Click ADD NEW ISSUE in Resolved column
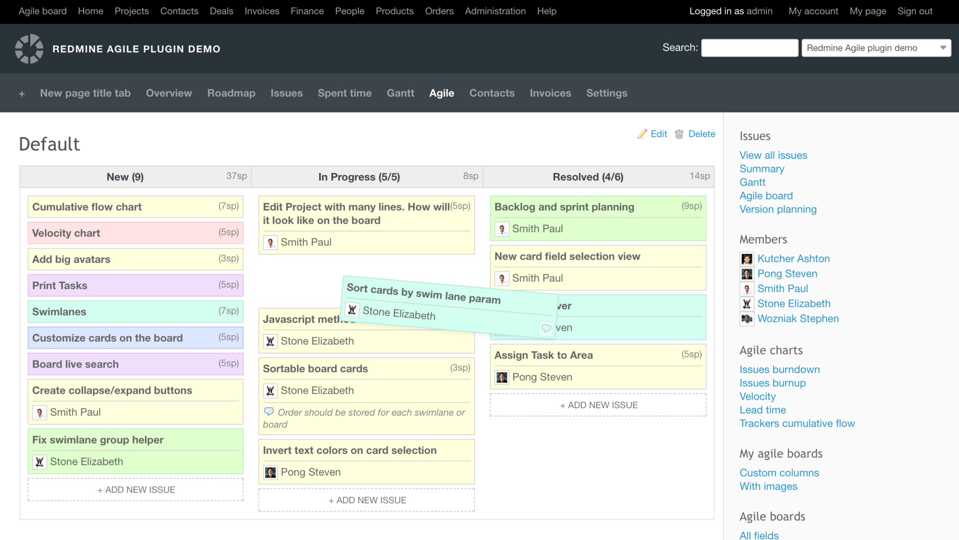The height and width of the screenshot is (540, 959). coord(599,404)
